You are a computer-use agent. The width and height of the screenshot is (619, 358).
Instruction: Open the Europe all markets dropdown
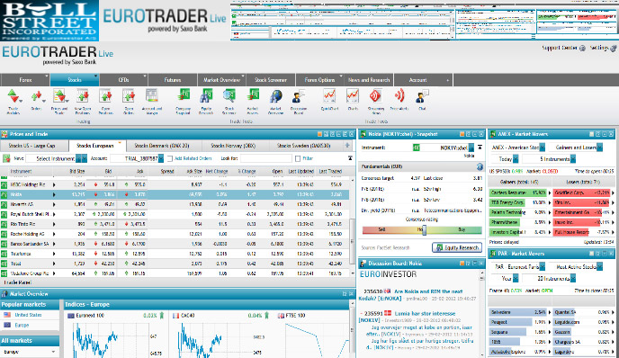(30, 352)
